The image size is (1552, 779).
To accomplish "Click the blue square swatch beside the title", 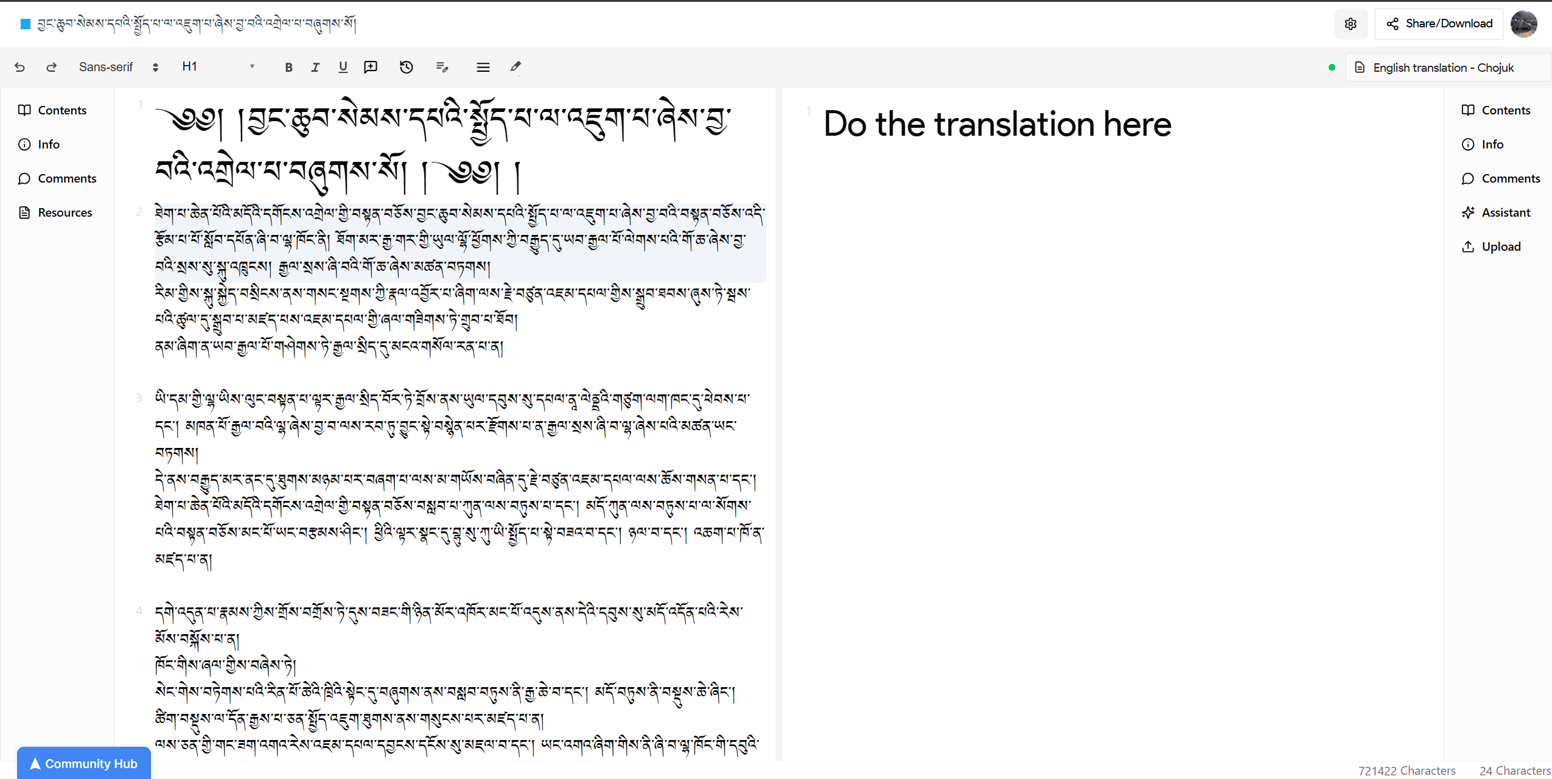I will [25, 24].
